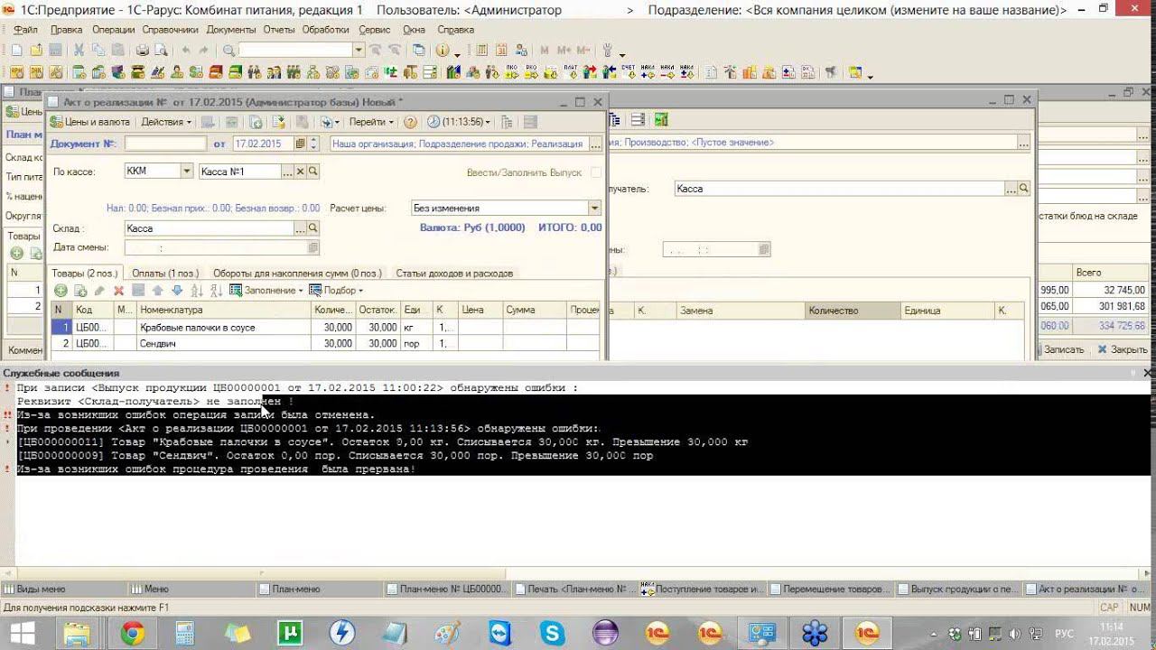The image size is (1156, 650).
Task: Open the Сервис menu
Action: (x=375, y=30)
